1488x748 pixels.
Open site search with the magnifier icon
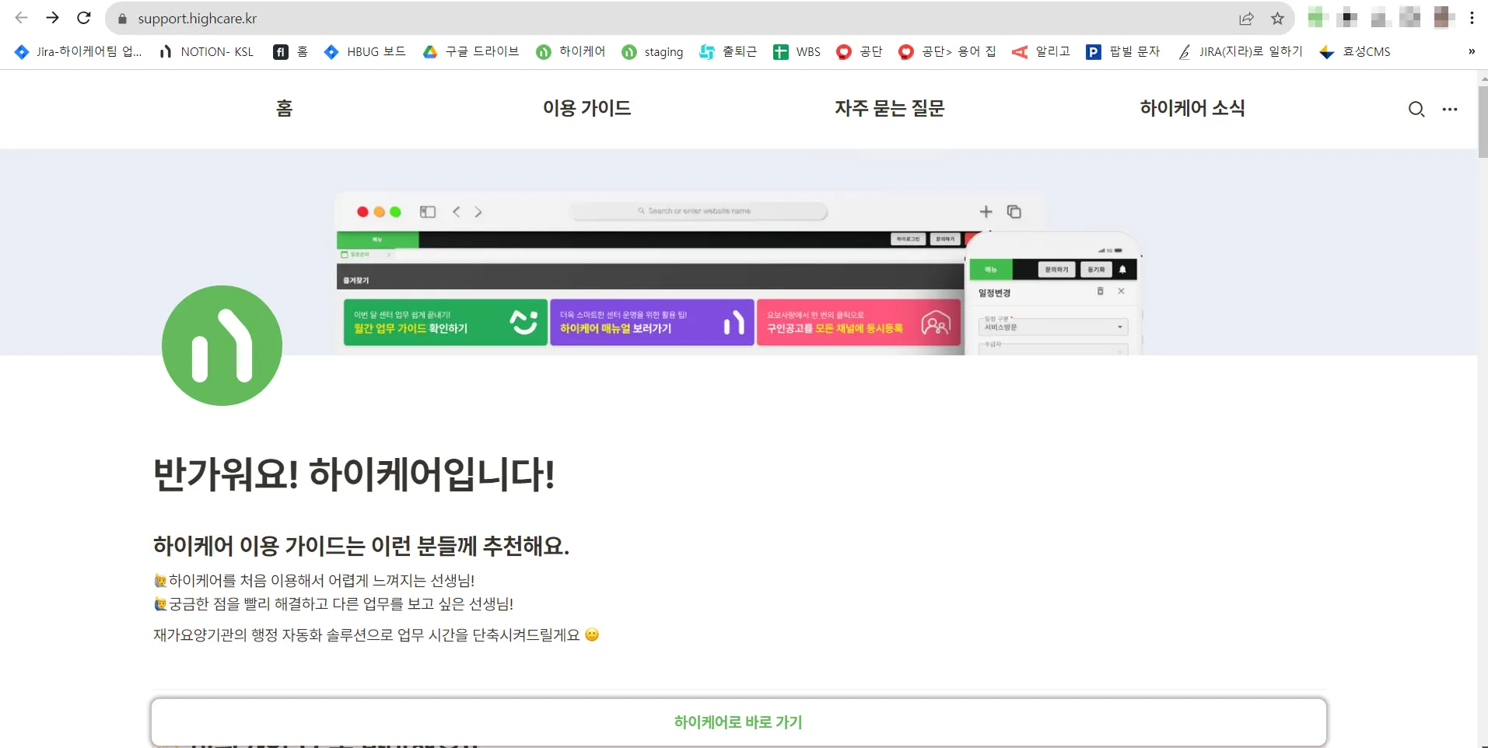1416,110
